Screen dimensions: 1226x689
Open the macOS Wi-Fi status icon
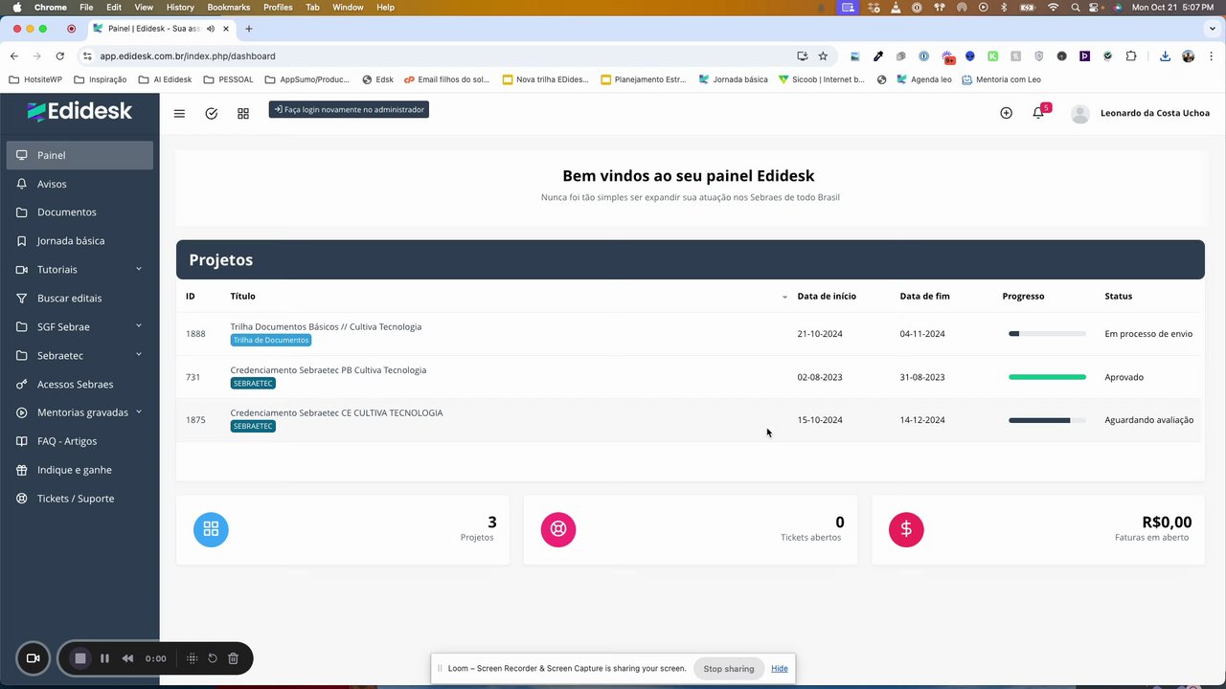1054,7
